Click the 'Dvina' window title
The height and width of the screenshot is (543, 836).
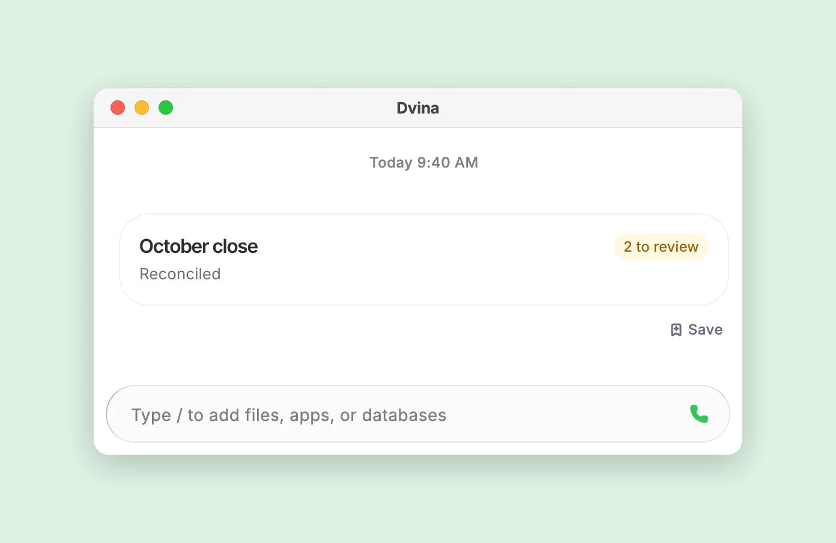418,108
